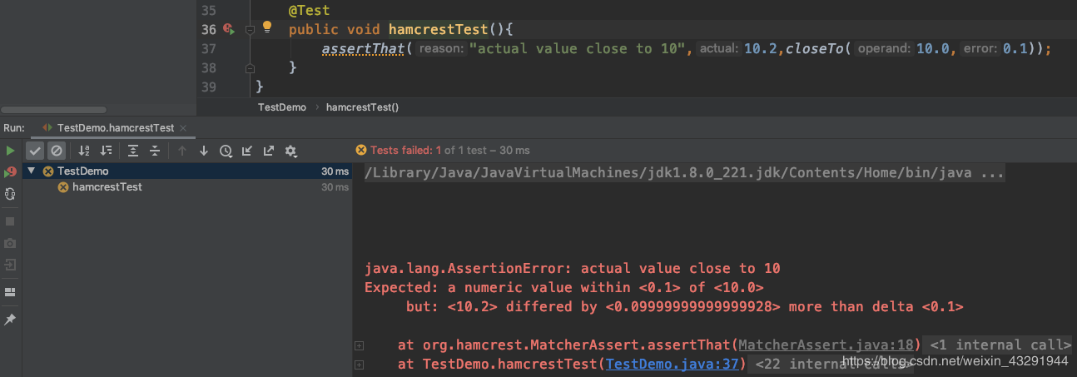Go to previous failed test arrow
The image size is (1077, 377).
(x=182, y=151)
